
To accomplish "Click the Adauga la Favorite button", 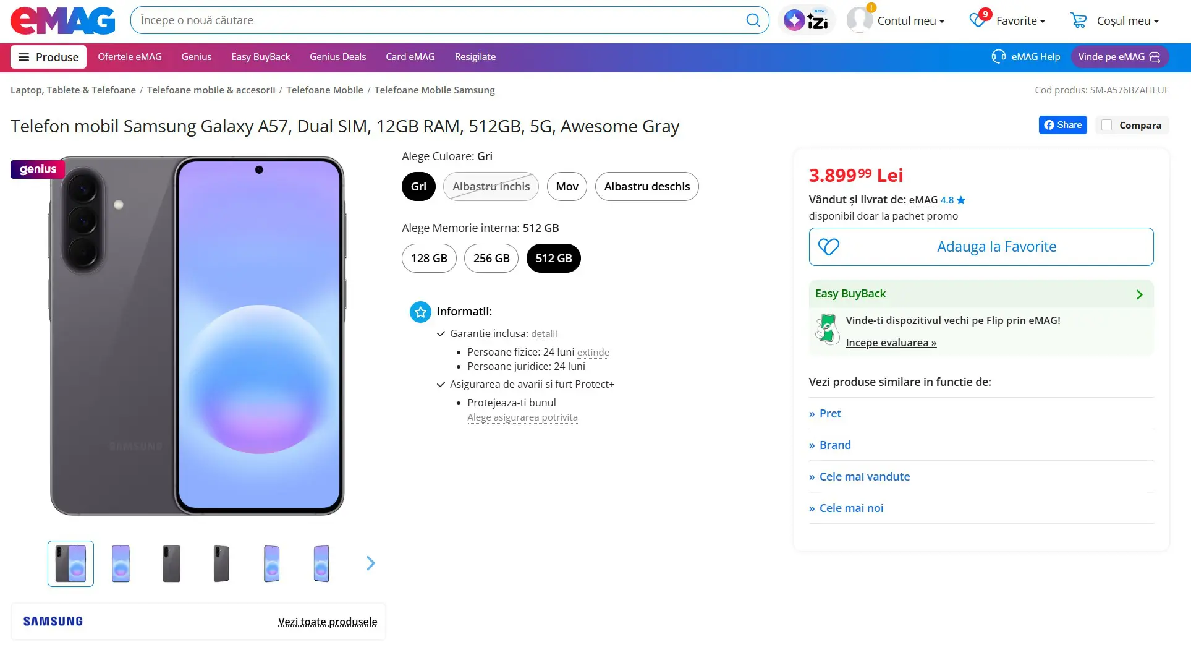I will 981,247.
